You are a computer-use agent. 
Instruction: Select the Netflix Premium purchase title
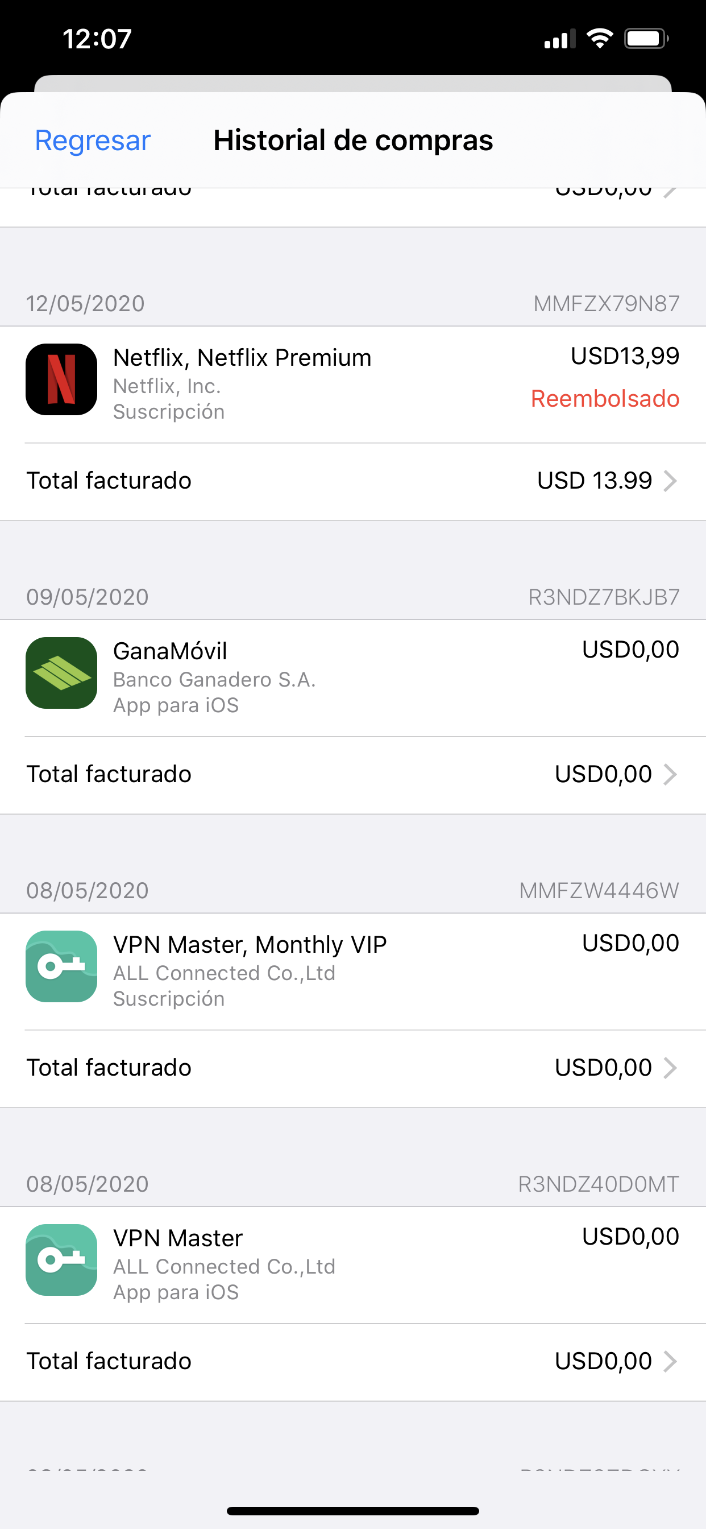coord(242,357)
